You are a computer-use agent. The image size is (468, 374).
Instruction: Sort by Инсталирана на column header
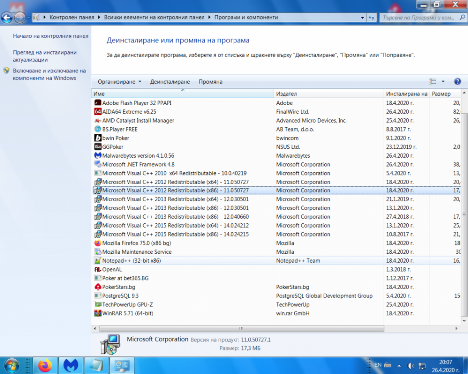[x=406, y=94]
